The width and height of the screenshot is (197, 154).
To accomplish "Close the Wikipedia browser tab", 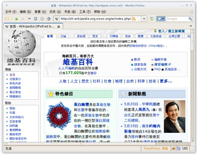I will [x=58, y=26].
